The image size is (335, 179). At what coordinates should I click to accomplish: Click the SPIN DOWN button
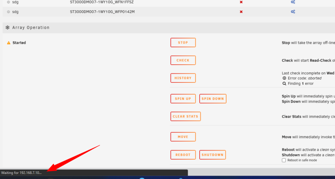point(213,99)
